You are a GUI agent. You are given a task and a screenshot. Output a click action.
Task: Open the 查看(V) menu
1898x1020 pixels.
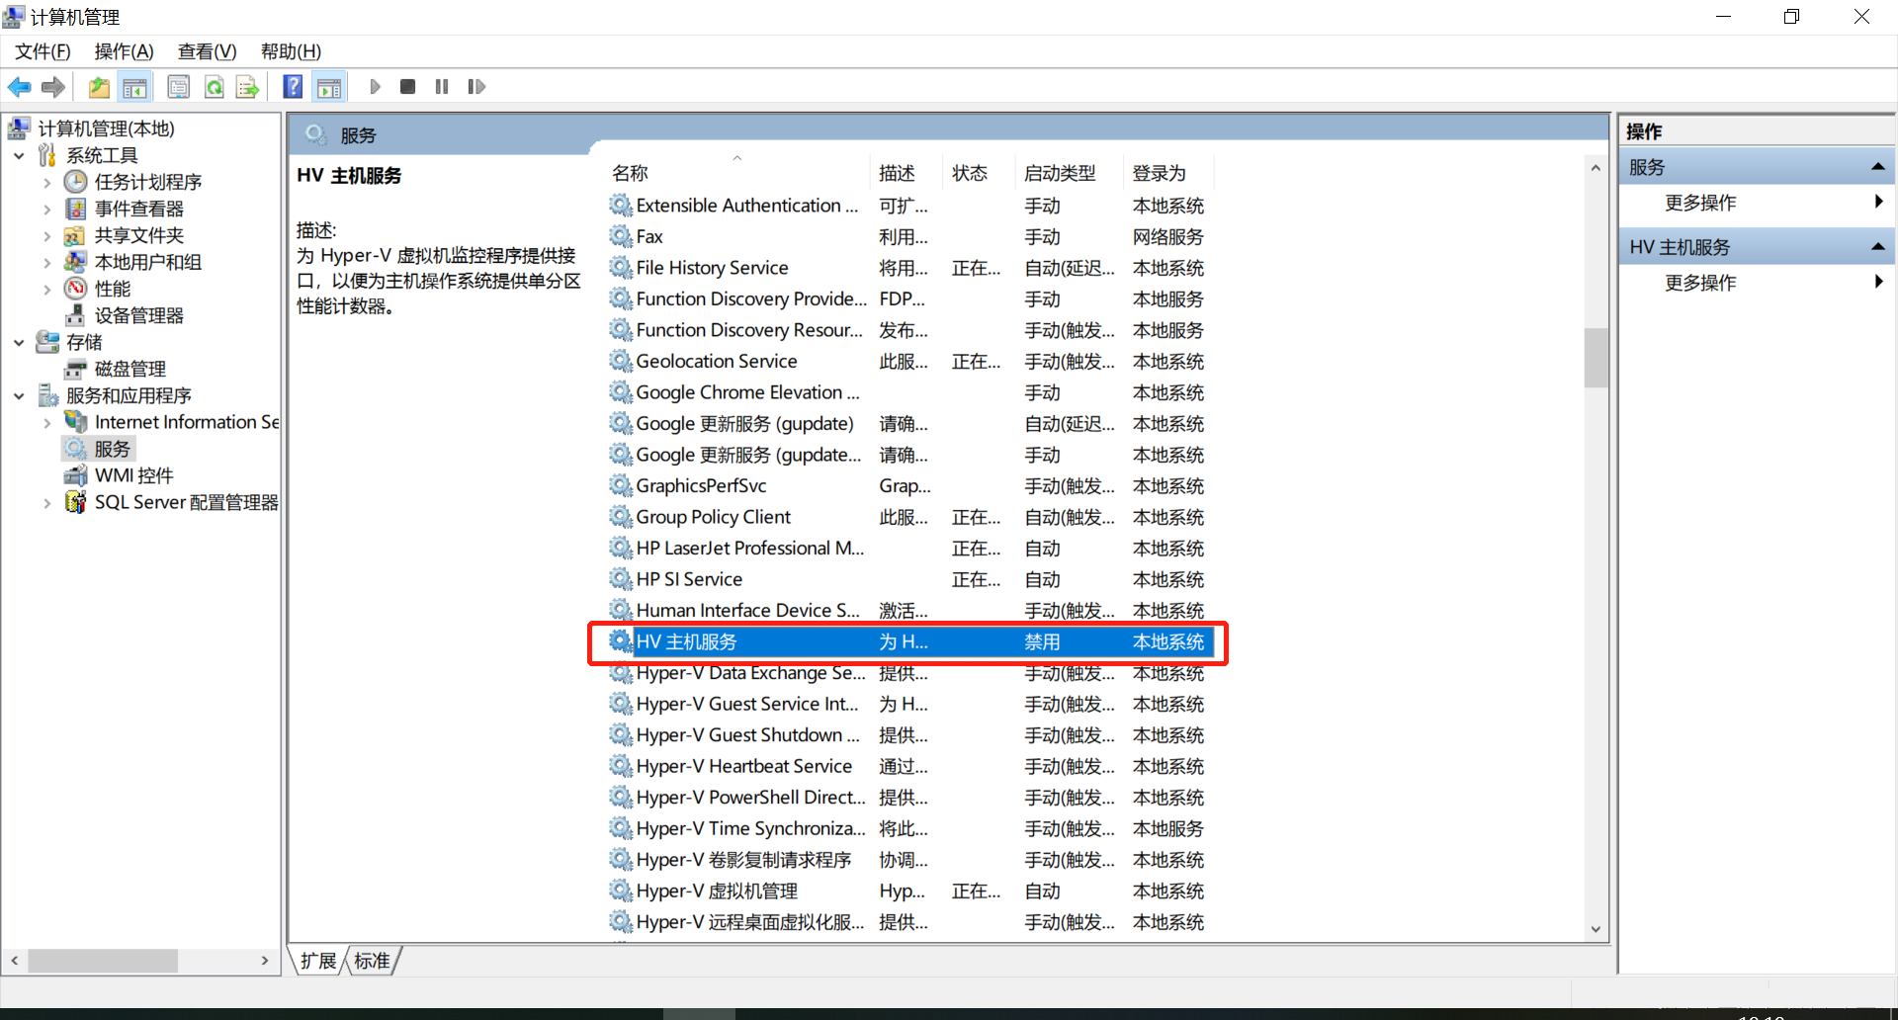(207, 51)
